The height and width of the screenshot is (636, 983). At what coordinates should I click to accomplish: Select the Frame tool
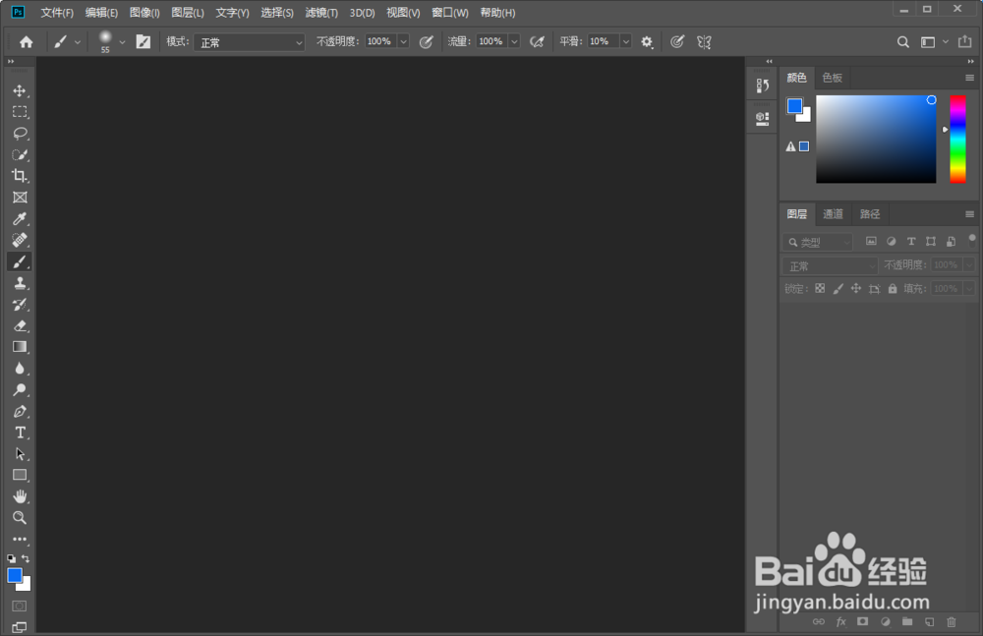[20, 197]
